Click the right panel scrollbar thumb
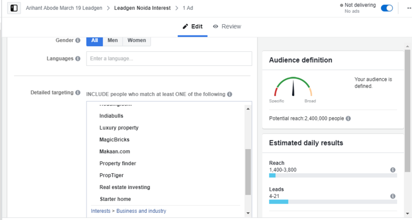 (x=407, y=111)
